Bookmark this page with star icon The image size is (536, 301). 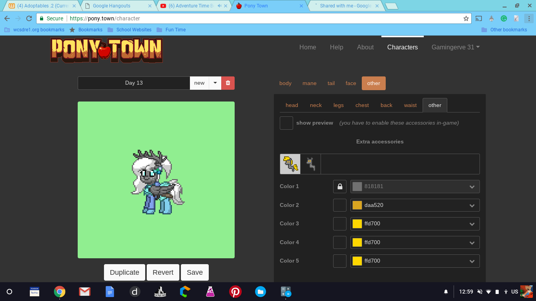coord(466,18)
